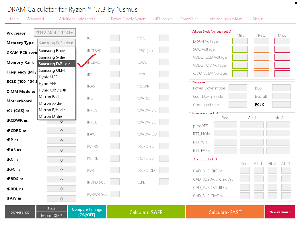Click Calculate SAFE button
This screenshot has height=225, width=300.
click(x=146, y=212)
